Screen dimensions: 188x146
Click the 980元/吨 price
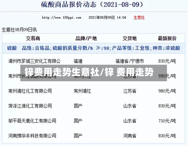click(167, 91)
